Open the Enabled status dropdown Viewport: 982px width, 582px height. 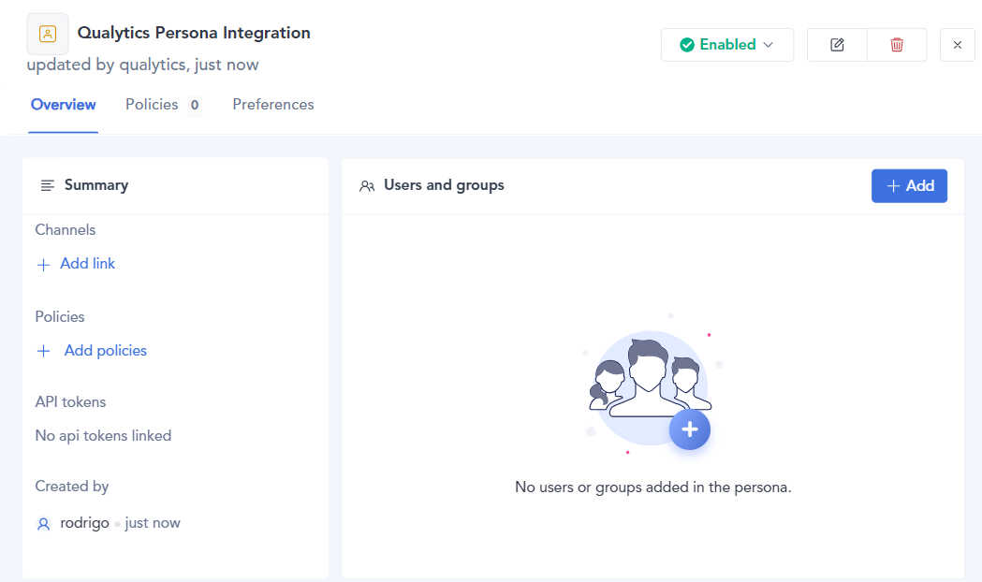(x=727, y=45)
